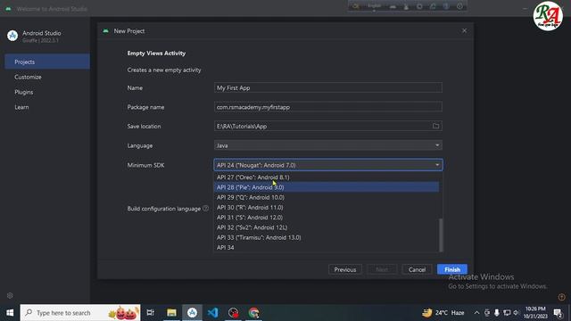This screenshot has width=571, height=321.
Task: Open the Plugins section
Action: coord(24,92)
